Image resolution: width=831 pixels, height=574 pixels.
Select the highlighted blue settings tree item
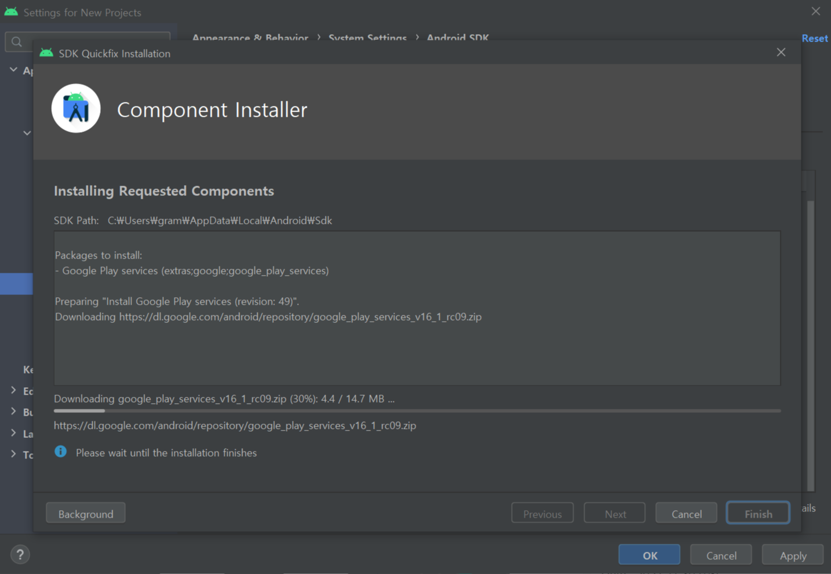pyautogui.click(x=17, y=284)
